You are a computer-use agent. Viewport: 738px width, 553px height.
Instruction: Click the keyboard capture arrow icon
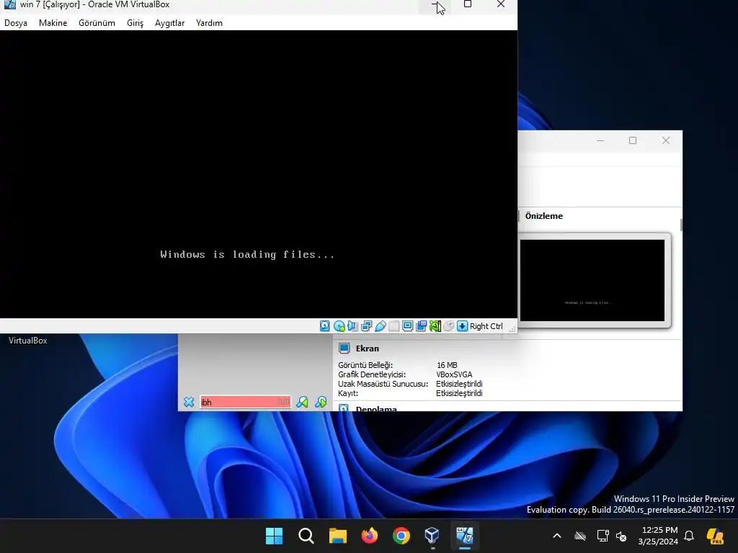[462, 326]
